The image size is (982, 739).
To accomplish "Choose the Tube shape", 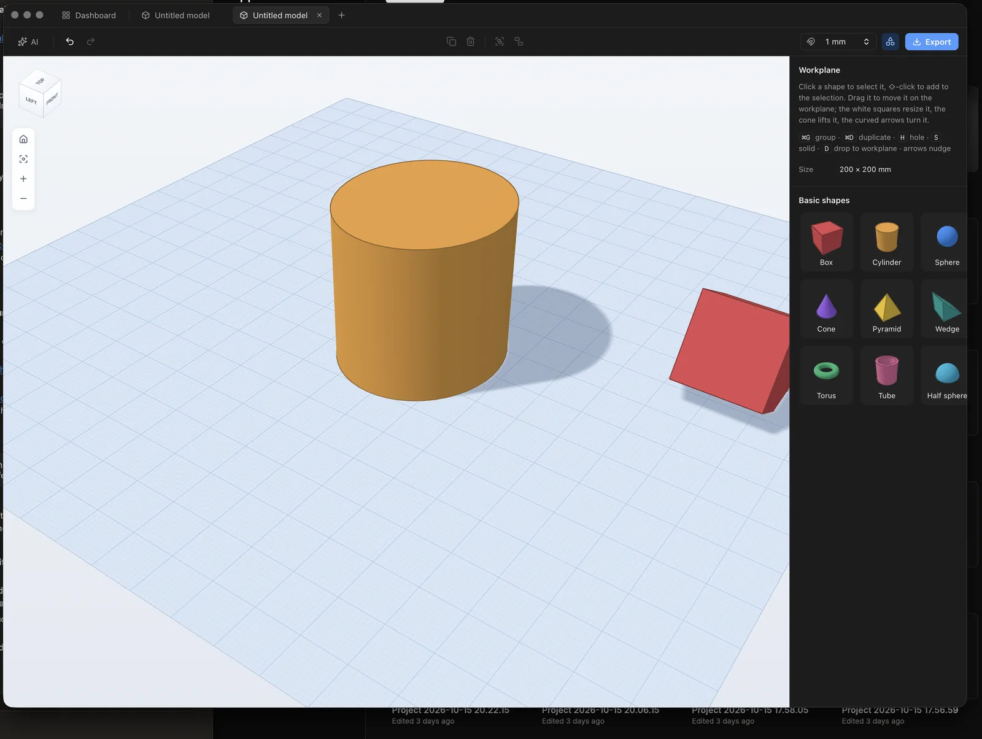I will click(887, 376).
